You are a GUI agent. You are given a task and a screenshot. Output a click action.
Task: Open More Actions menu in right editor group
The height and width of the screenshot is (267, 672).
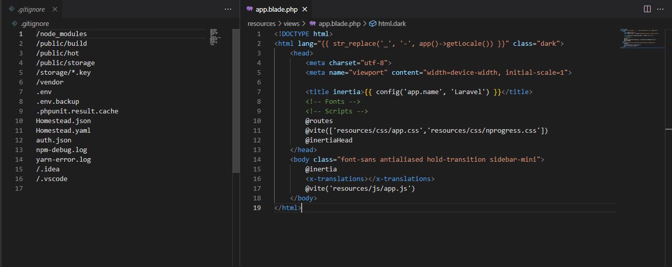pyautogui.click(x=661, y=9)
